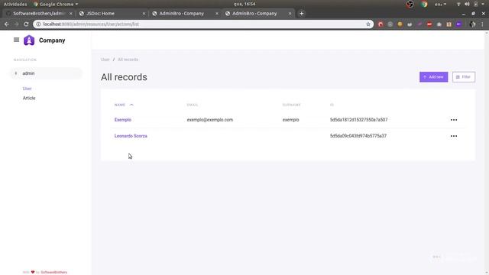The height and width of the screenshot is (275, 489).
Task: Open User resource in sidebar
Action: coord(28,89)
